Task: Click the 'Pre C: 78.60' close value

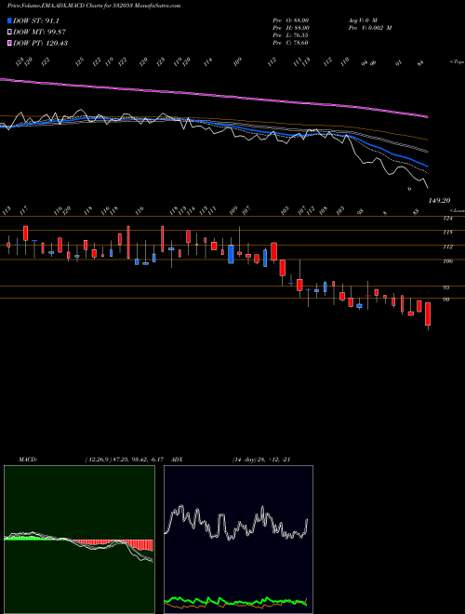Action: click(291, 43)
